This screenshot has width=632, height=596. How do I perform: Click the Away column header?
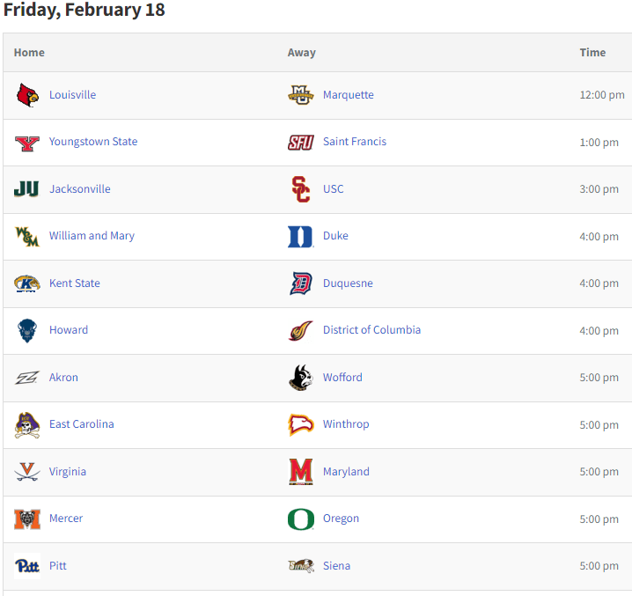coord(302,53)
